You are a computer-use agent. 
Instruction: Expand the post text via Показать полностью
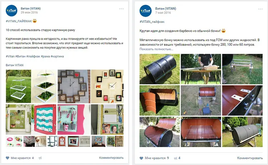156,49
